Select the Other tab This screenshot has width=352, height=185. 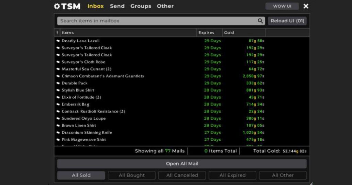[x=165, y=6]
